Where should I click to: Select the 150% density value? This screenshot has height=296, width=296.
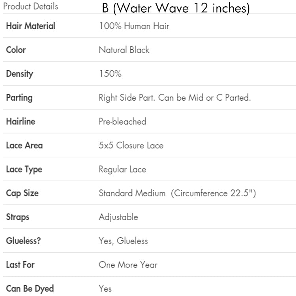pos(110,74)
